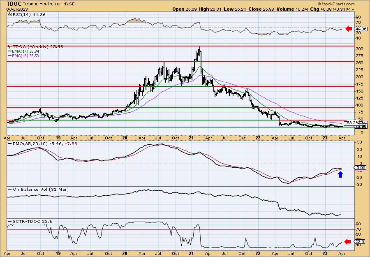Click the -5.96 PMO value tag
Screen dimensions: 370x257
point(361,168)
